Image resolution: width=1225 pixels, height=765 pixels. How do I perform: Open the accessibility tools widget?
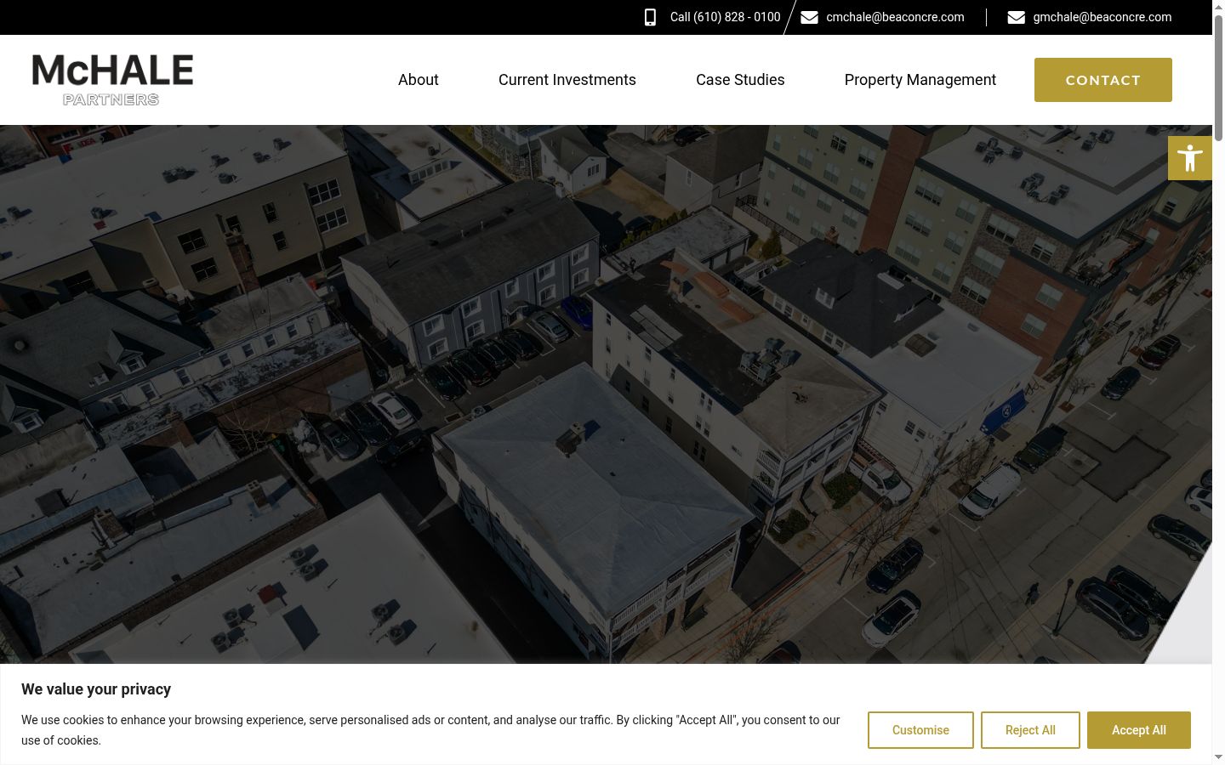(1190, 158)
